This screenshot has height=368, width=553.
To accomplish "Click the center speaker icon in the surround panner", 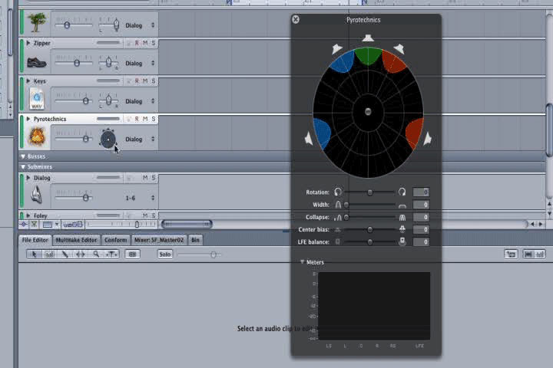I will (x=368, y=38).
